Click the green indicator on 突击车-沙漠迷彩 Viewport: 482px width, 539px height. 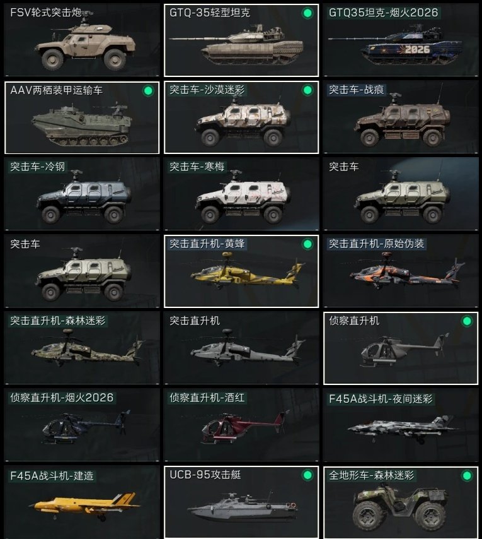(307, 90)
